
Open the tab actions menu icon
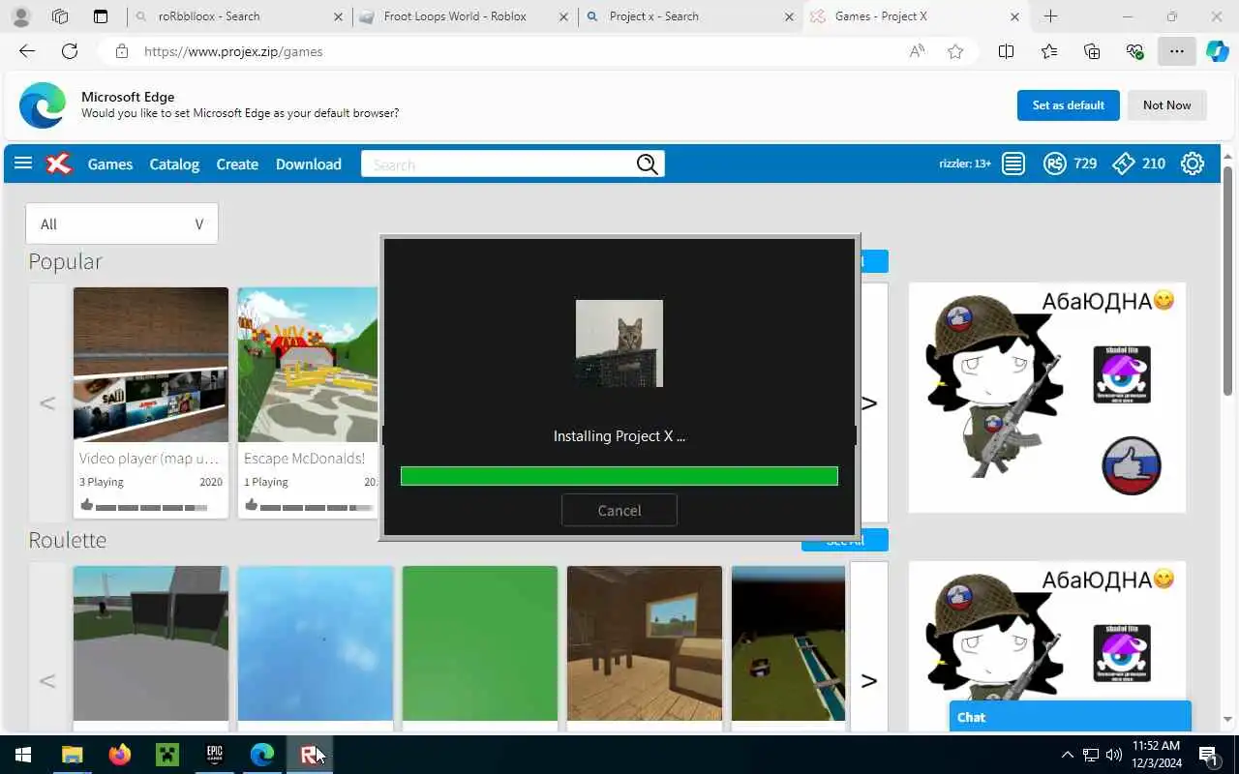(x=101, y=16)
